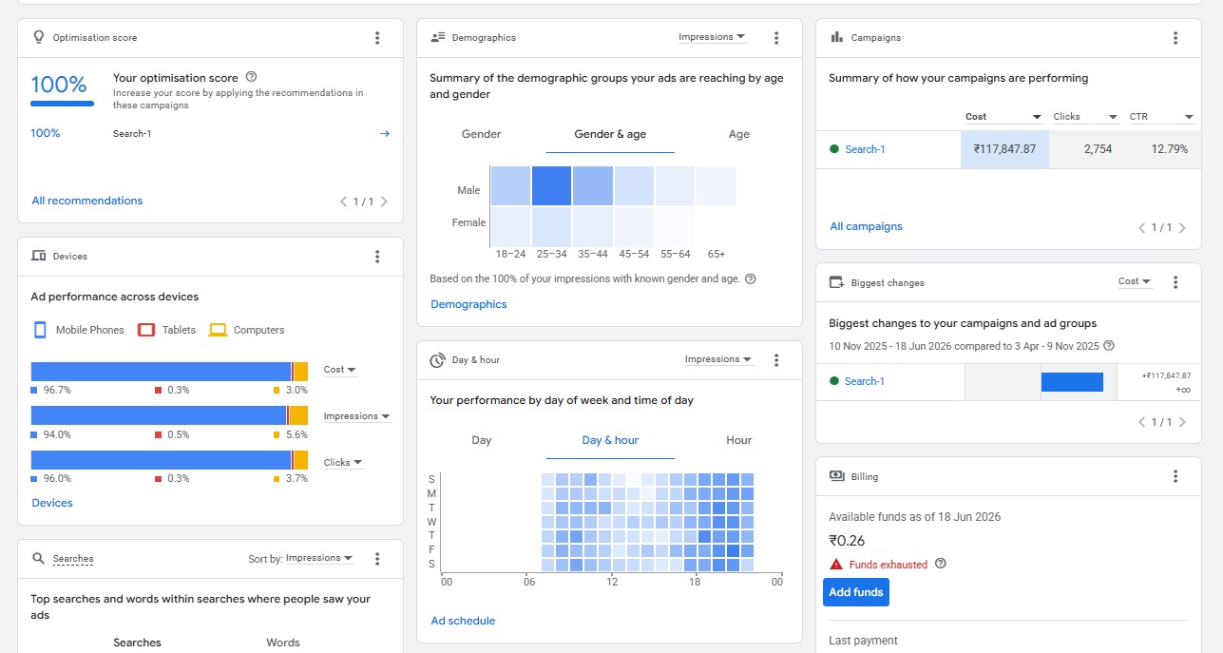Select the Words tab in Searches
The height and width of the screenshot is (653, 1223).
[x=283, y=643]
